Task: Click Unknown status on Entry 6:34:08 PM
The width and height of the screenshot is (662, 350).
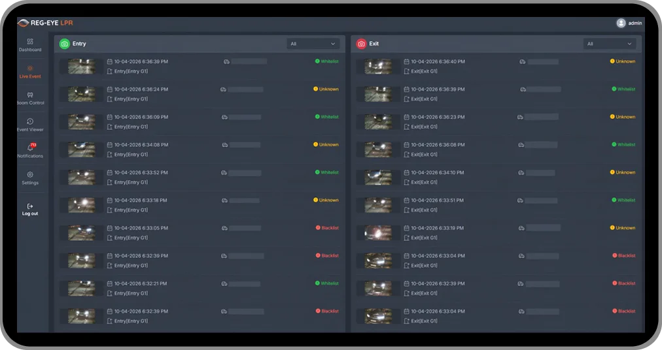Action: pyautogui.click(x=326, y=145)
